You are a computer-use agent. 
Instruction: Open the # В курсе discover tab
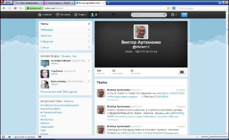point(80,15)
